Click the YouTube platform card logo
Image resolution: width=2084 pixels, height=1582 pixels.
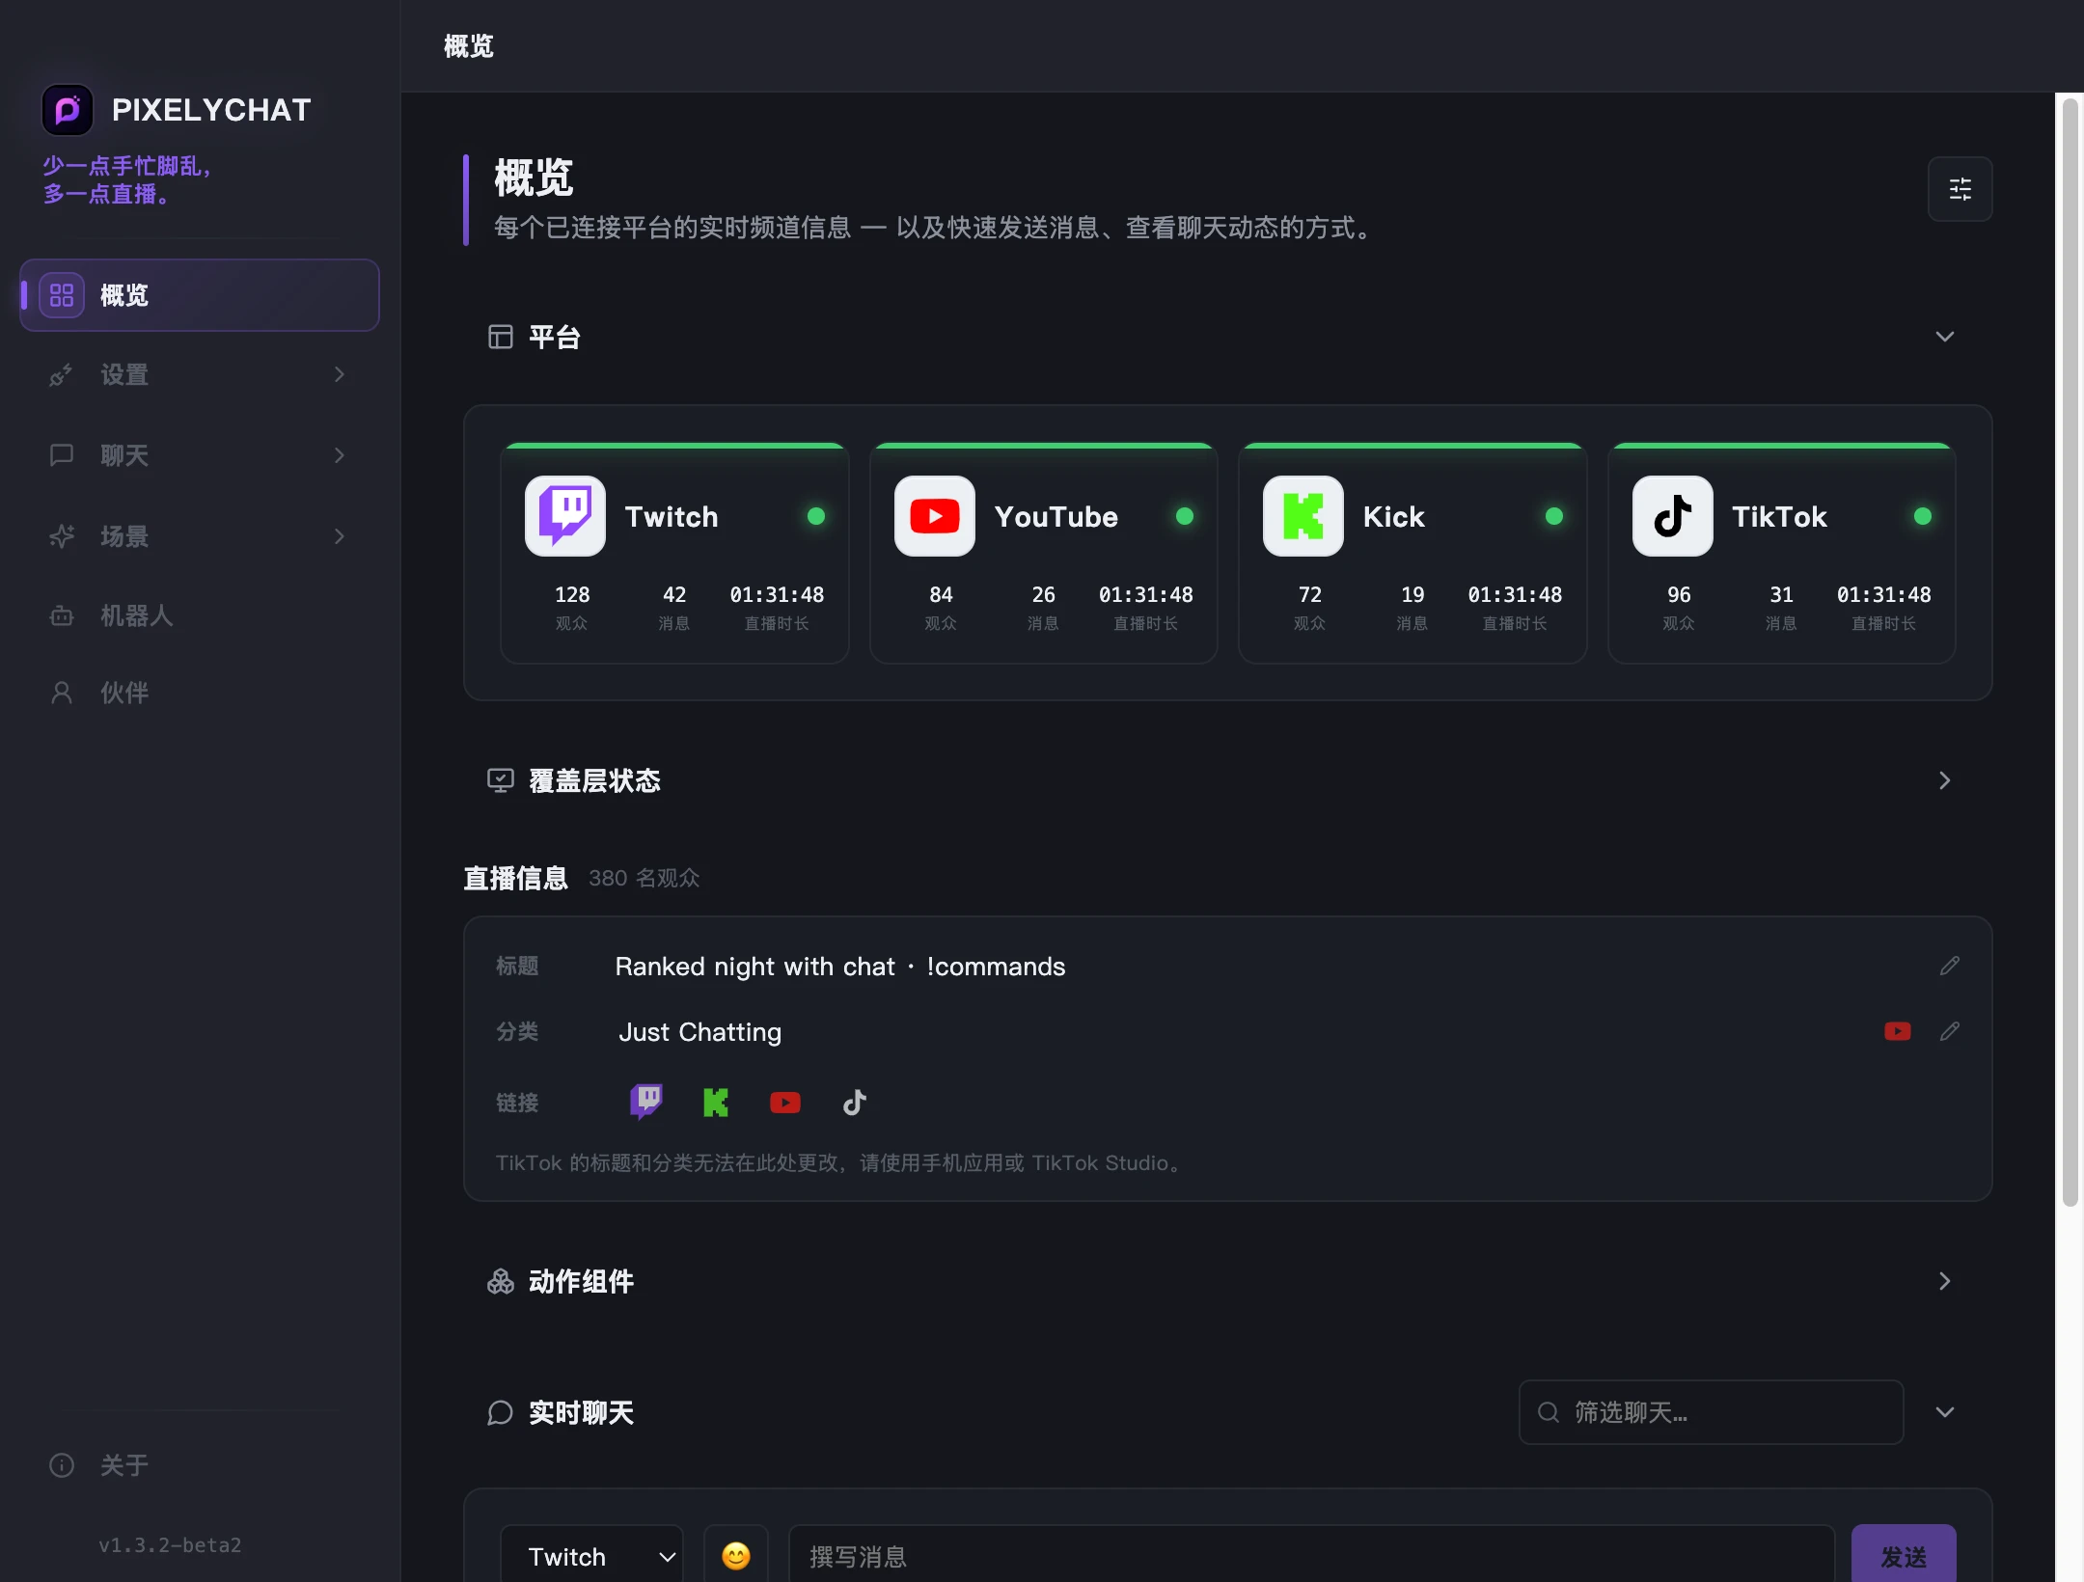click(x=935, y=516)
